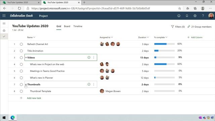
Task: Open details info icon for Videos
Action: coord(89,57)
